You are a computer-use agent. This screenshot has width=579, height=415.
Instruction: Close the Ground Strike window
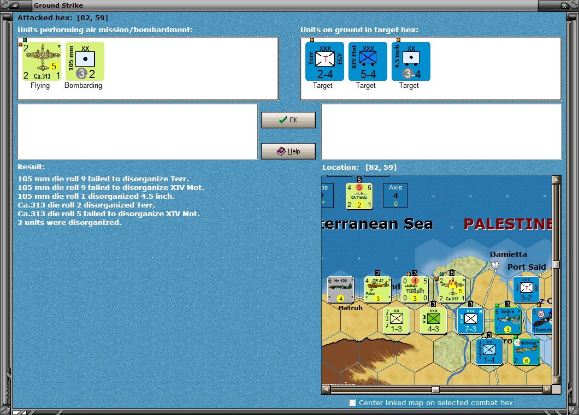click(x=564, y=5)
